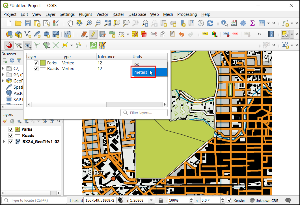Click the Parks green color swatch

tap(43, 63)
